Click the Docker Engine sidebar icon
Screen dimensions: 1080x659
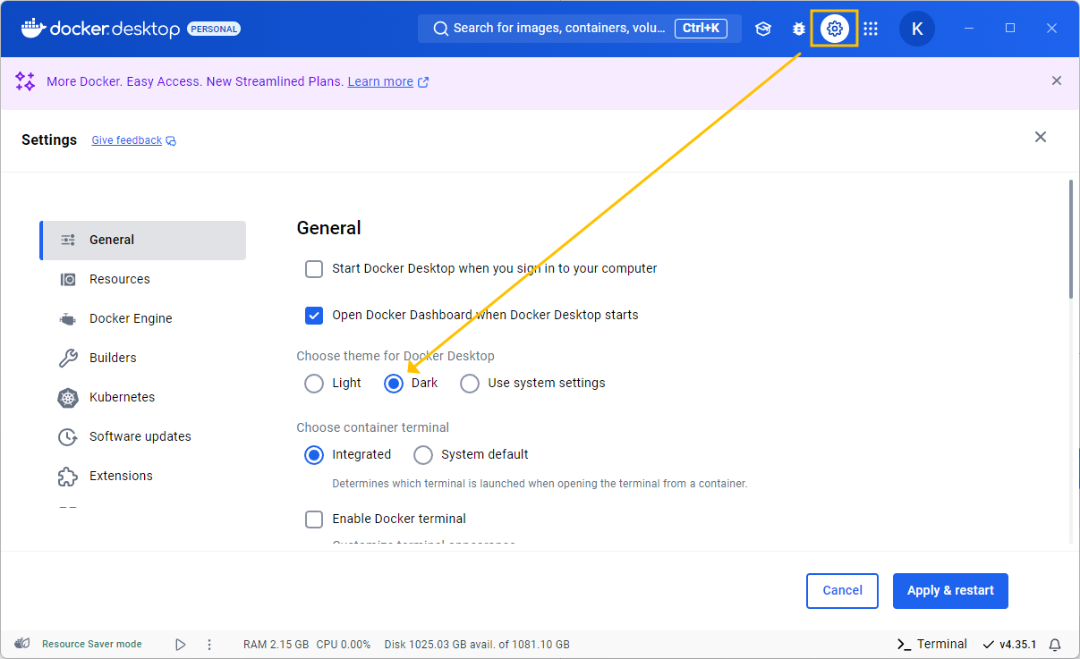68,318
